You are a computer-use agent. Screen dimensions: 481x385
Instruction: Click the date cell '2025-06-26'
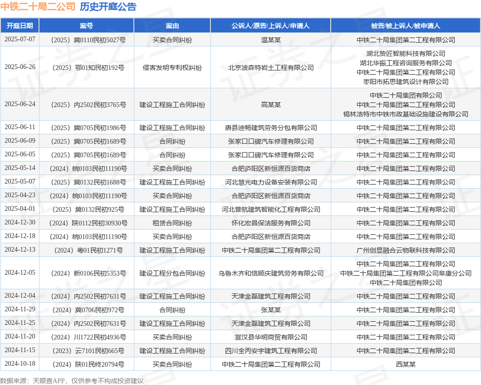coord(20,67)
